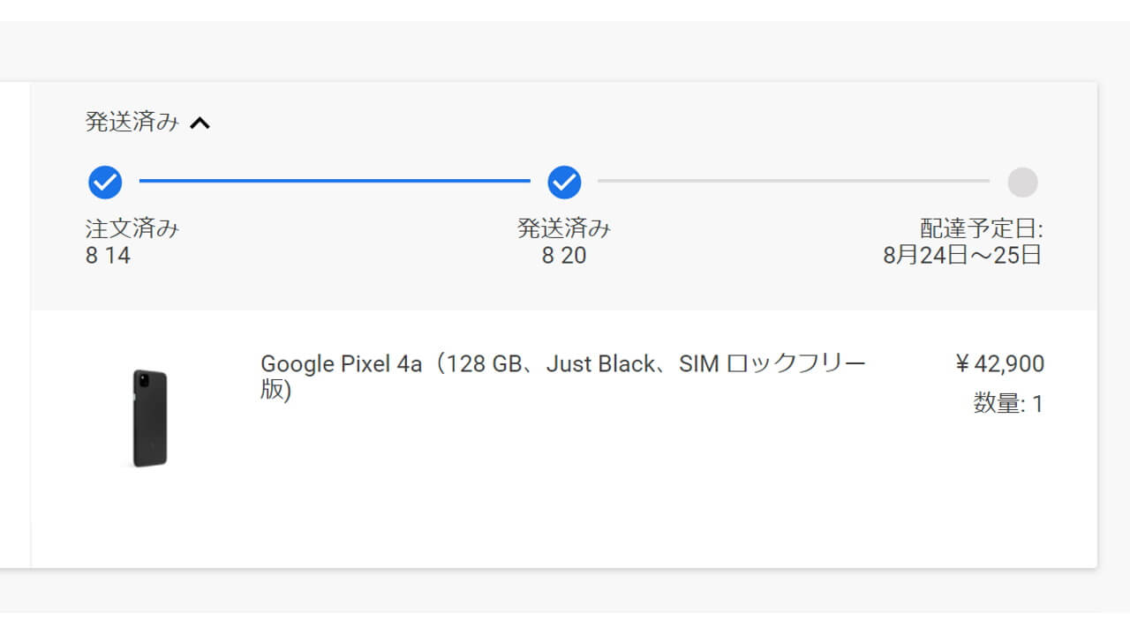Viewport: 1130px width, 635px height.
Task: Click the grey pending delivery circle
Action: [1022, 183]
